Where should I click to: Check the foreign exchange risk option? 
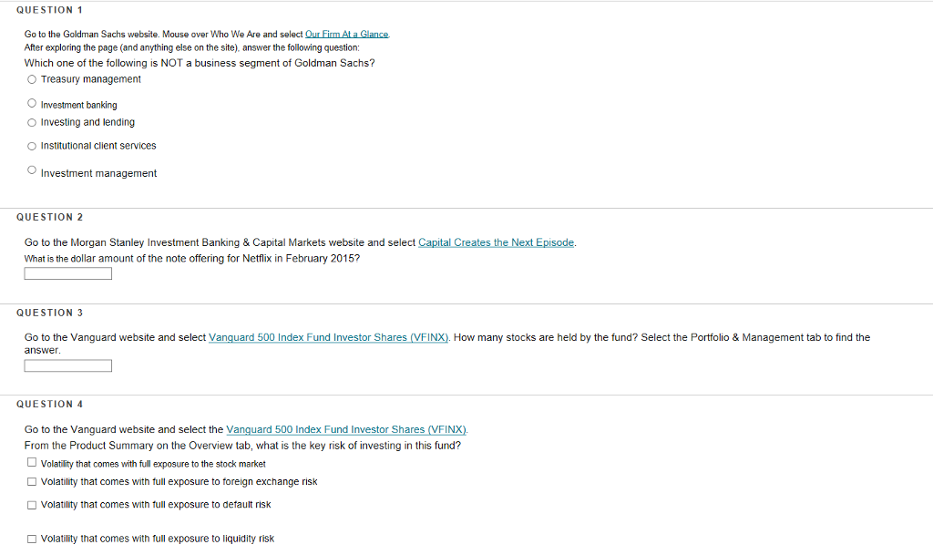[x=32, y=482]
